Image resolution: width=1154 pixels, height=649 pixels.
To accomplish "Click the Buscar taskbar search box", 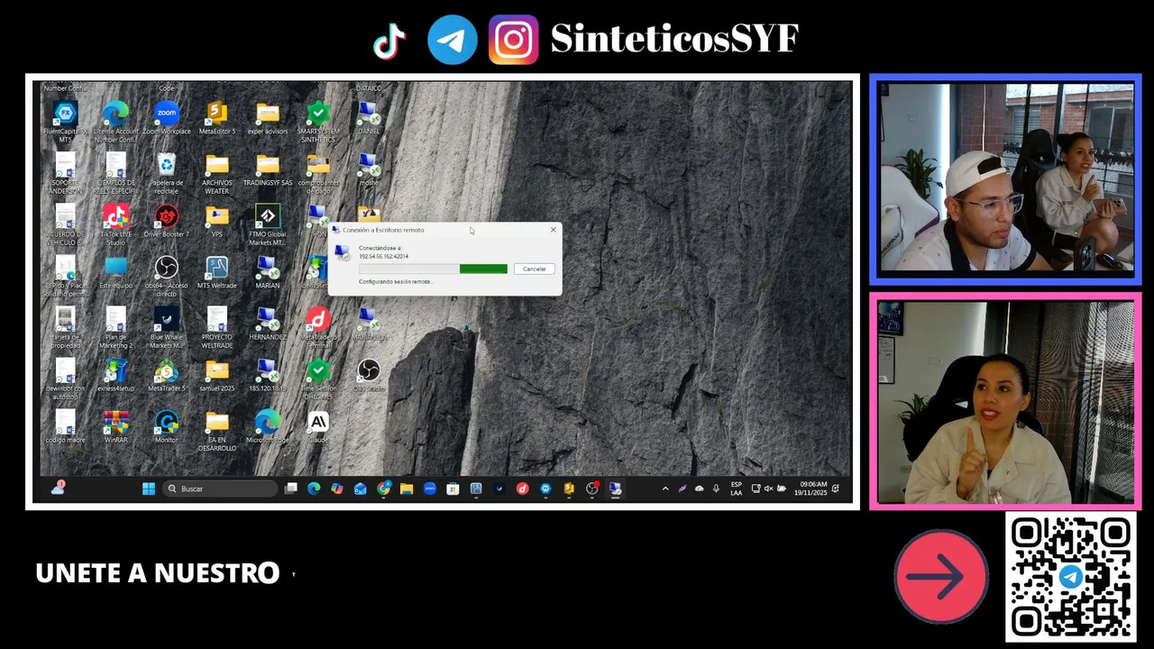I will tap(221, 489).
